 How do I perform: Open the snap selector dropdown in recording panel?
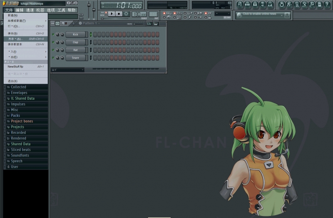coord(222,14)
